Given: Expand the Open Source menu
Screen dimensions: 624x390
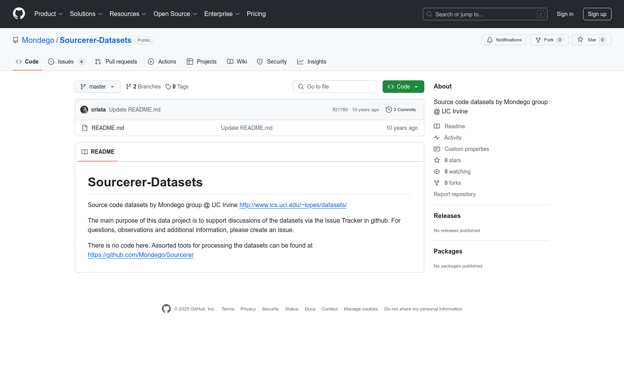Looking at the screenshot, I should [175, 14].
